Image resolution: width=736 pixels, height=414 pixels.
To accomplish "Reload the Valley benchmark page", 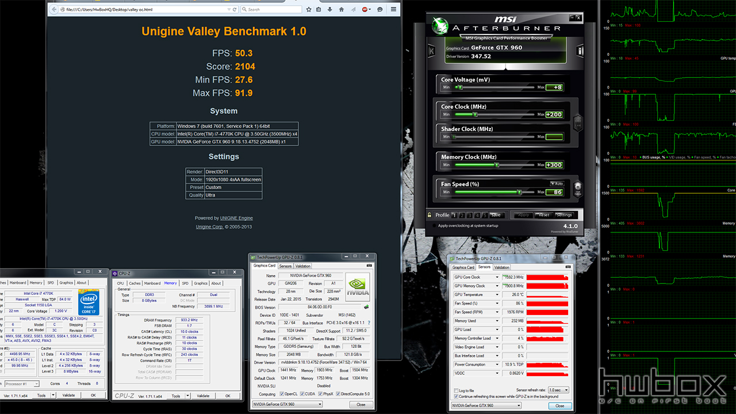I will 234,10.
